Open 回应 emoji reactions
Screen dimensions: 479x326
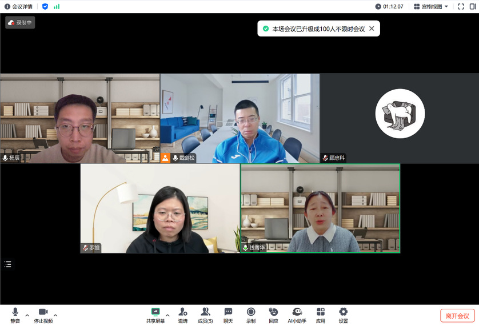(273, 315)
